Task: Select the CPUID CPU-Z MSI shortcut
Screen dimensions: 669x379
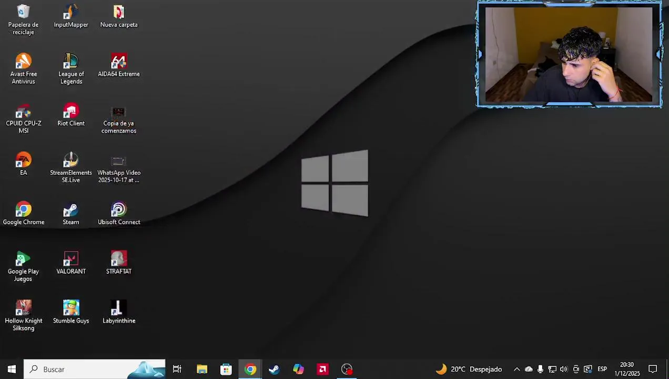Action: [x=23, y=118]
